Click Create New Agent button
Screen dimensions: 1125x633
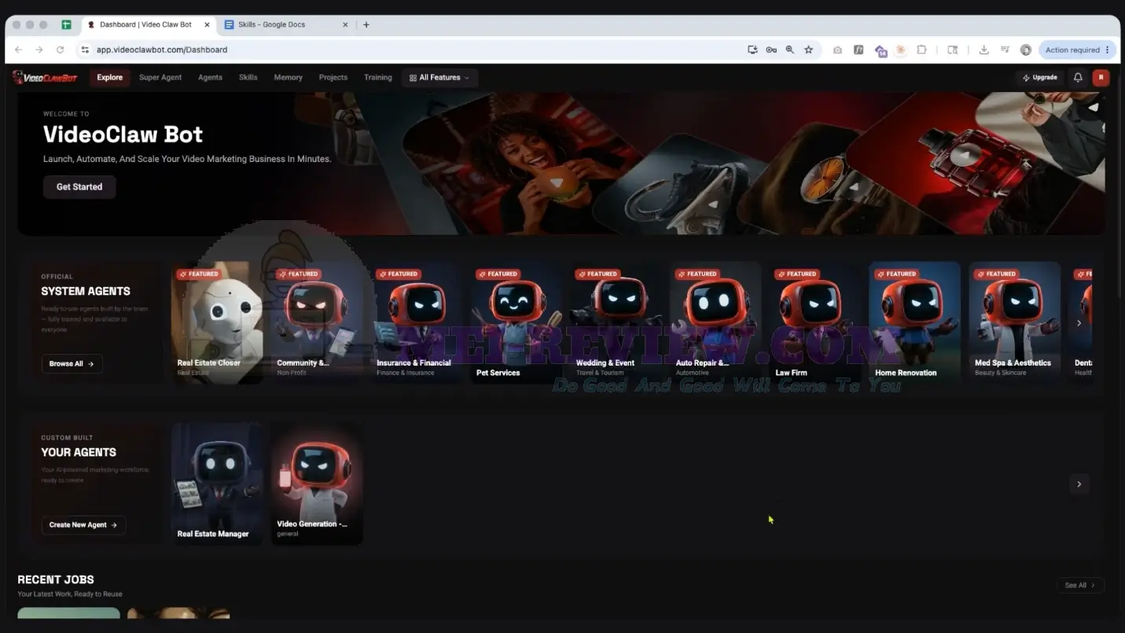pos(83,525)
